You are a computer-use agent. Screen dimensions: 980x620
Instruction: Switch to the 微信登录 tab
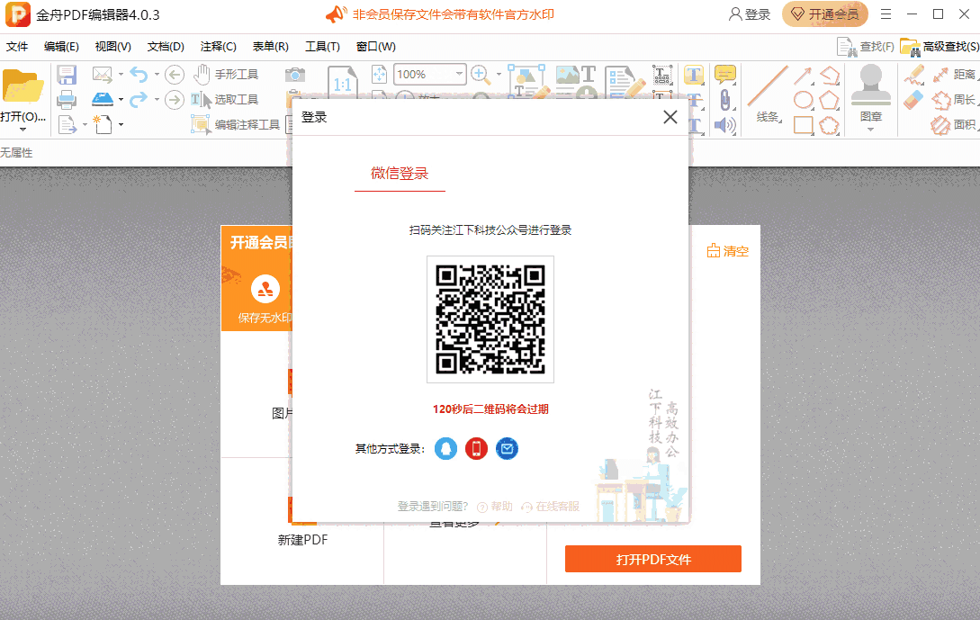coord(400,174)
